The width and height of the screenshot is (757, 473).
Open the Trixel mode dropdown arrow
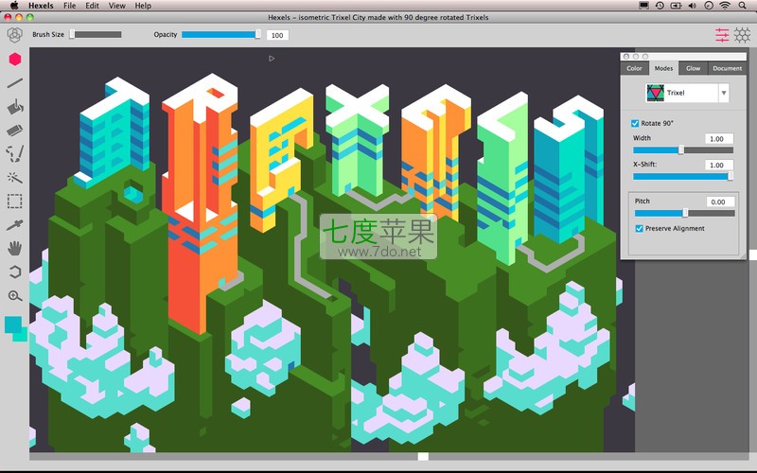pyautogui.click(x=724, y=93)
